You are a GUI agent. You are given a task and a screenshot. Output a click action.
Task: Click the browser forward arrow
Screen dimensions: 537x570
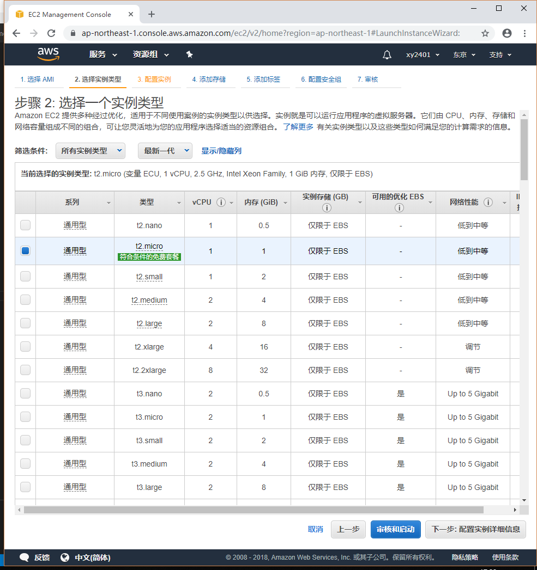pyautogui.click(x=34, y=33)
